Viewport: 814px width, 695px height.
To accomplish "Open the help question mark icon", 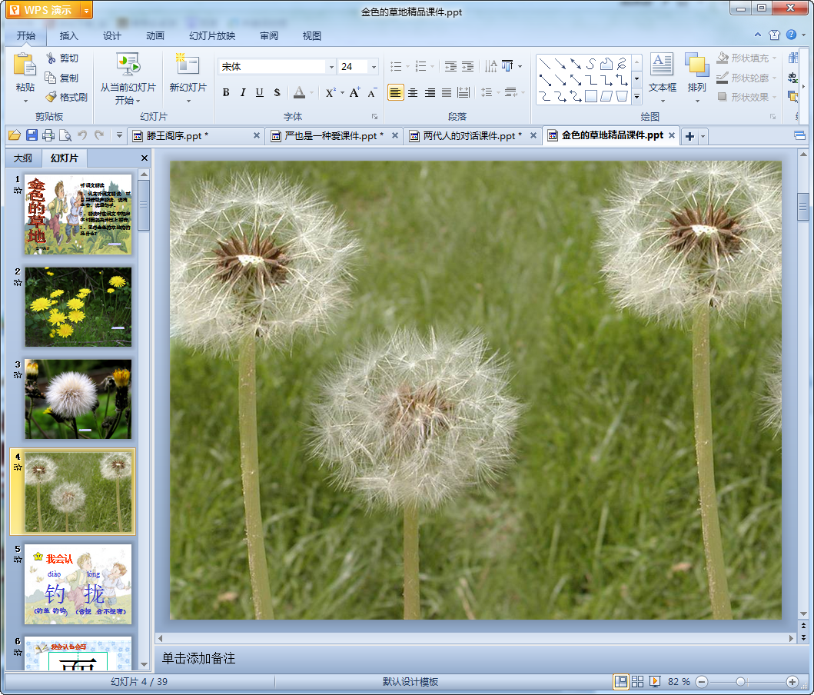I will (791, 35).
